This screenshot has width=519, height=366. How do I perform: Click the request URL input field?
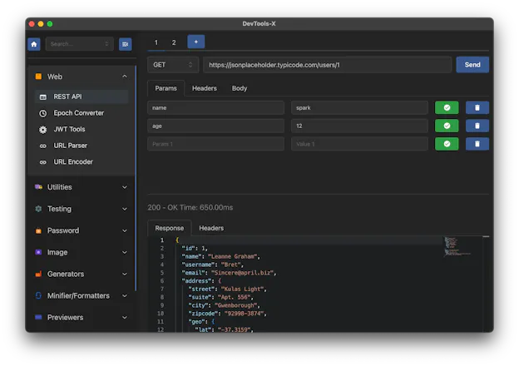328,65
